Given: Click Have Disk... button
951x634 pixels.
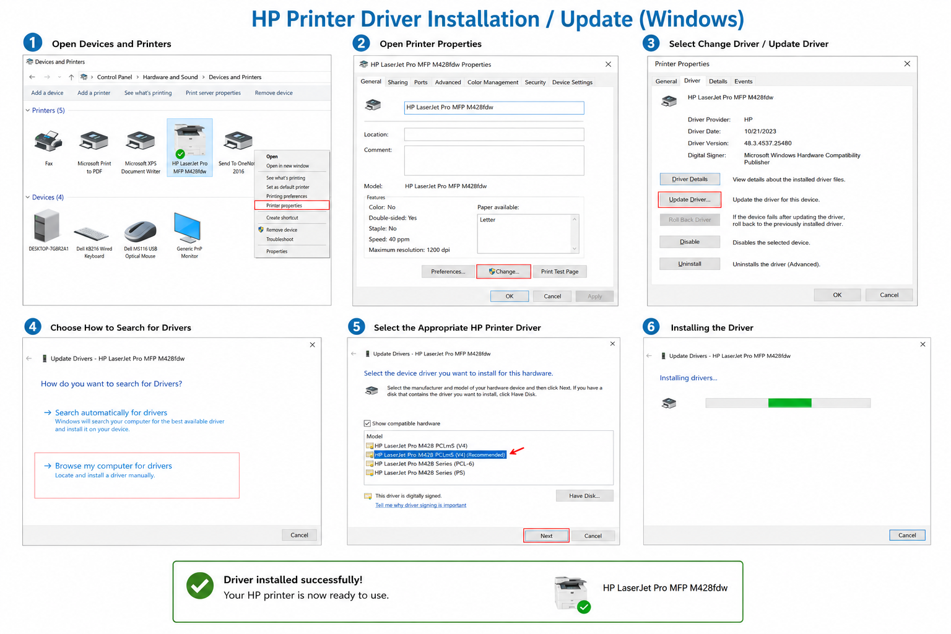Looking at the screenshot, I should [584, 496].
